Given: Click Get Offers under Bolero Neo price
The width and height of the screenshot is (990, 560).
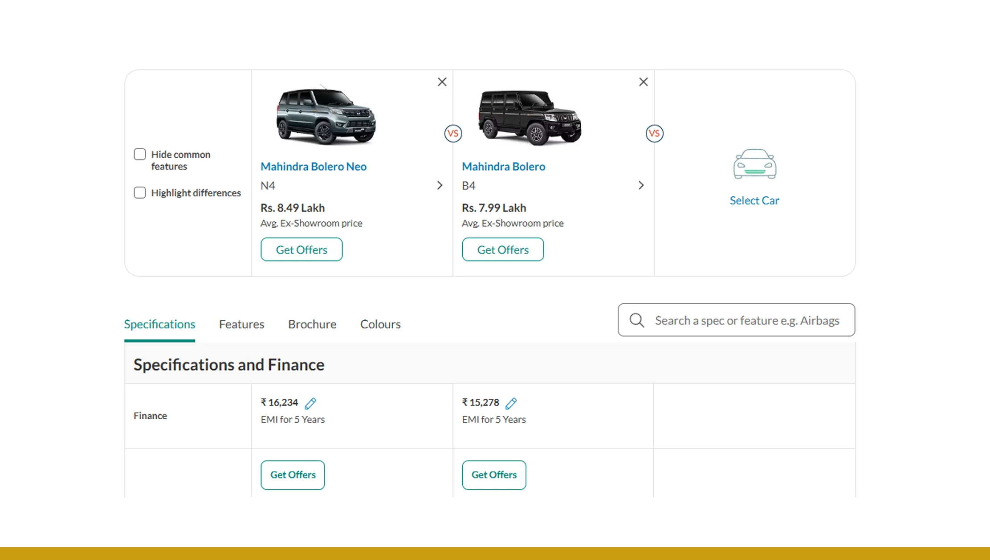Looking at the screenshot, I should (x=301, y=249).
